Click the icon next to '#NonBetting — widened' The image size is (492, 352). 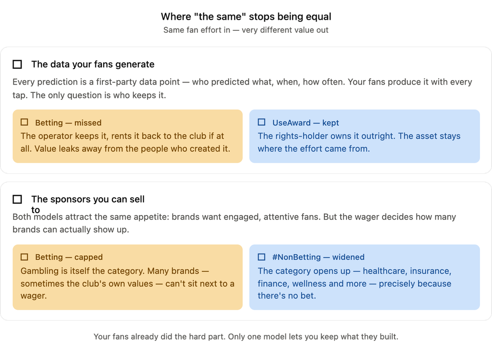point(261,257)
